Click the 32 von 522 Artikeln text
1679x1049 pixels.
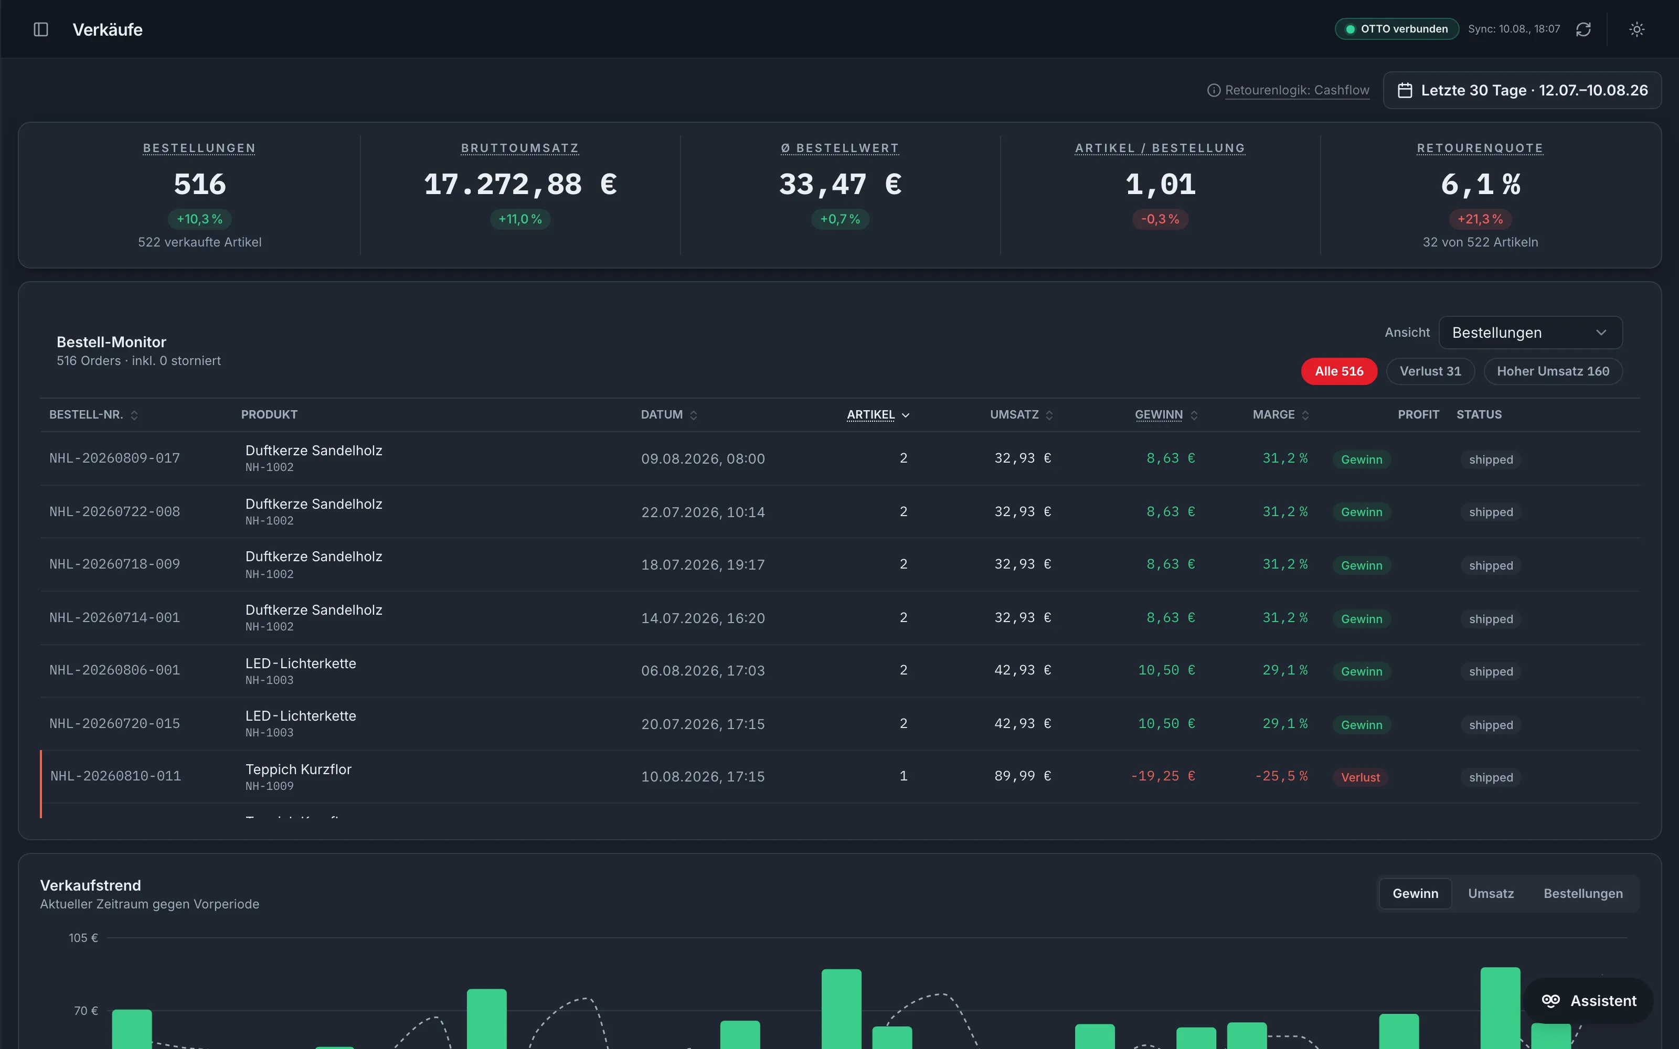[x=1480, y=242]
